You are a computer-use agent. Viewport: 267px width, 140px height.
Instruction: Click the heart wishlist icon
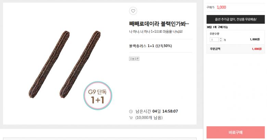tap(133, 11)
